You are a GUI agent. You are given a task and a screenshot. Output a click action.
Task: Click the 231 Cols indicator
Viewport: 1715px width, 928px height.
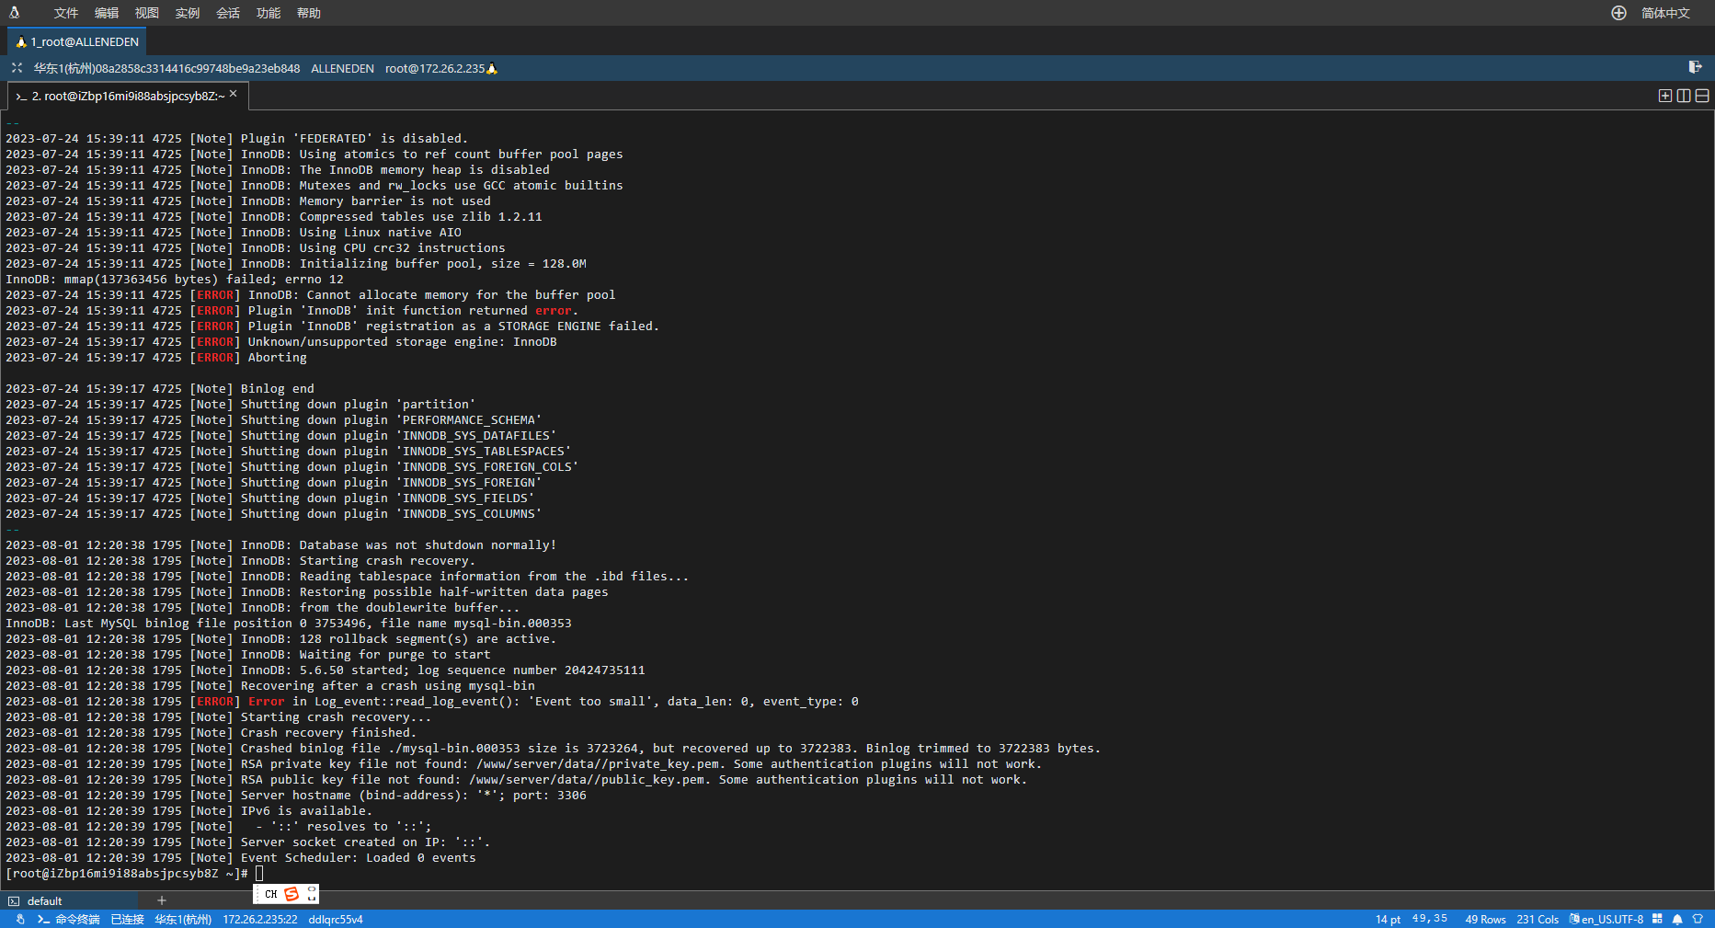click(1538, 919)
